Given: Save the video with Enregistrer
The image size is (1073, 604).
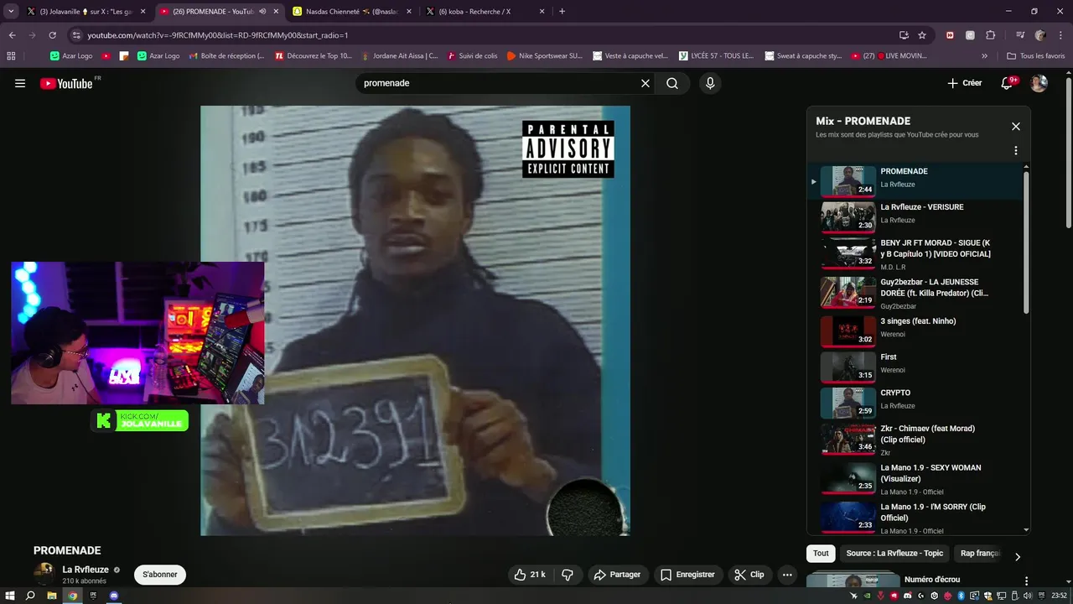Looking at the screenshot, I should (x=687, y=575).
